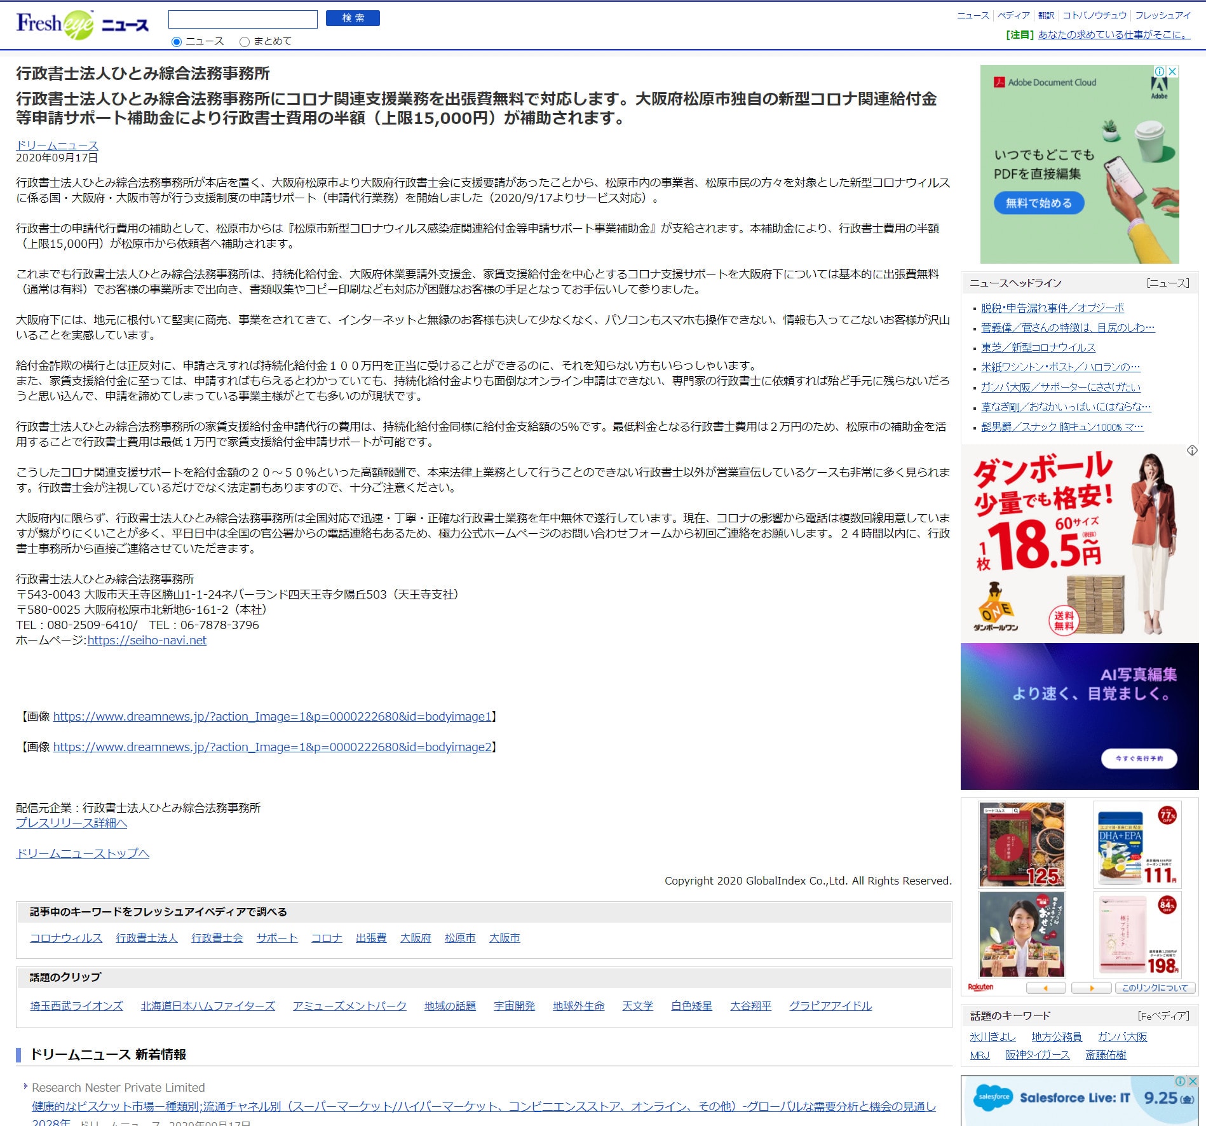This screenshot has height=1126, width=1206.
Task: Open ペディア in top navigation
Action: pyautogui.click(x=1013, y=15)
